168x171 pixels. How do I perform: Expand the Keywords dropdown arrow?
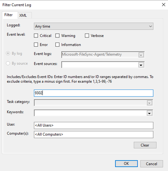click(150, 113)
